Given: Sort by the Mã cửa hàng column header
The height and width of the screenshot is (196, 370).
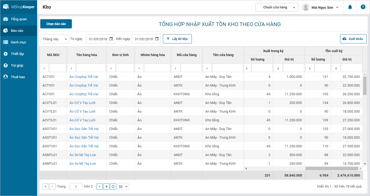Looking at the screenshot, I should (x=187, y=55).
